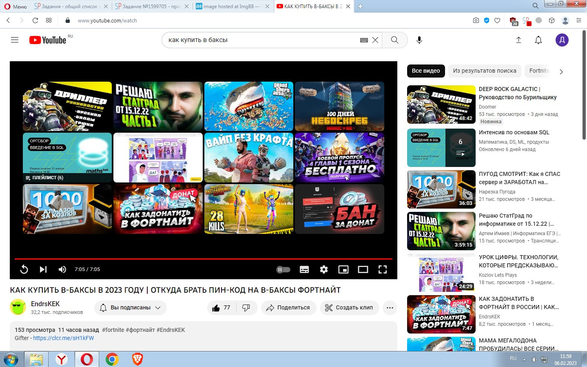Open the upload video icon
Screen dimensions: 587x367
518,40
